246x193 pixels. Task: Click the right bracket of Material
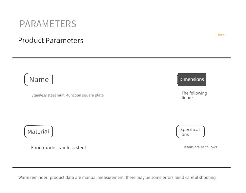tap(52, 131)
